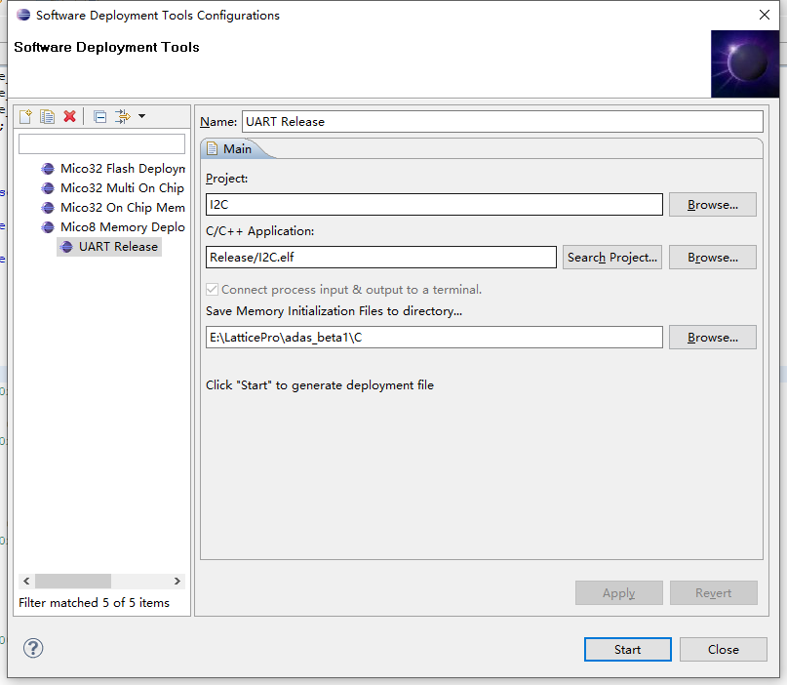Browse for the project
This screenshot has height=685, width=787.
point(712,204)
